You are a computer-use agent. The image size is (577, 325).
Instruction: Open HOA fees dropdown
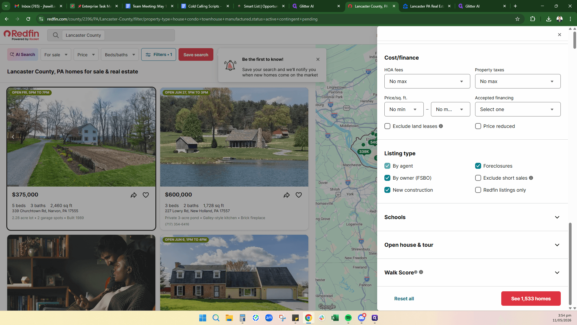pos(427,81)
